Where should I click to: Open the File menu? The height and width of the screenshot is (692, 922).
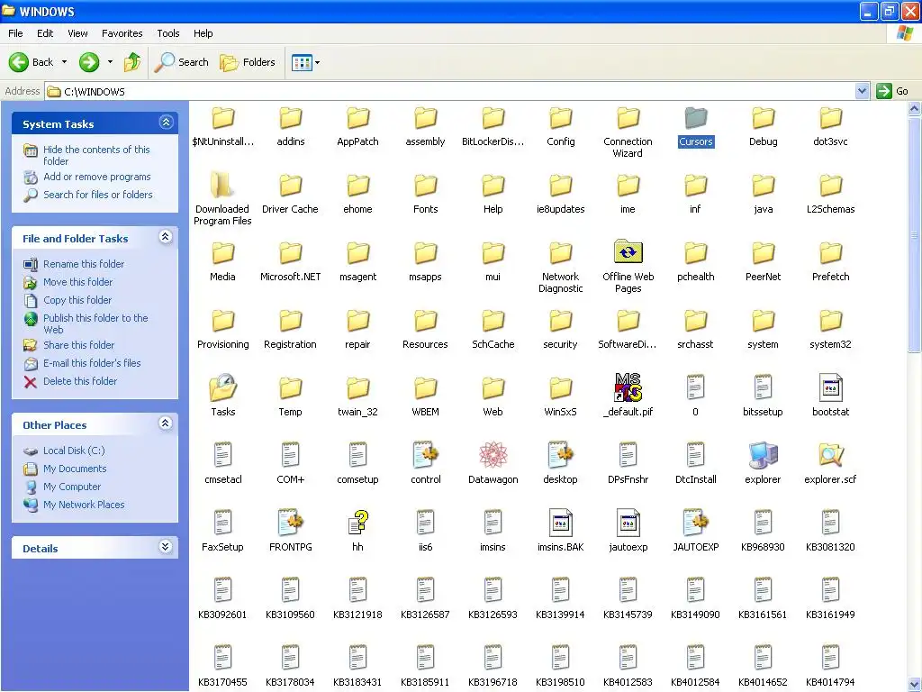tap(15, 33)
